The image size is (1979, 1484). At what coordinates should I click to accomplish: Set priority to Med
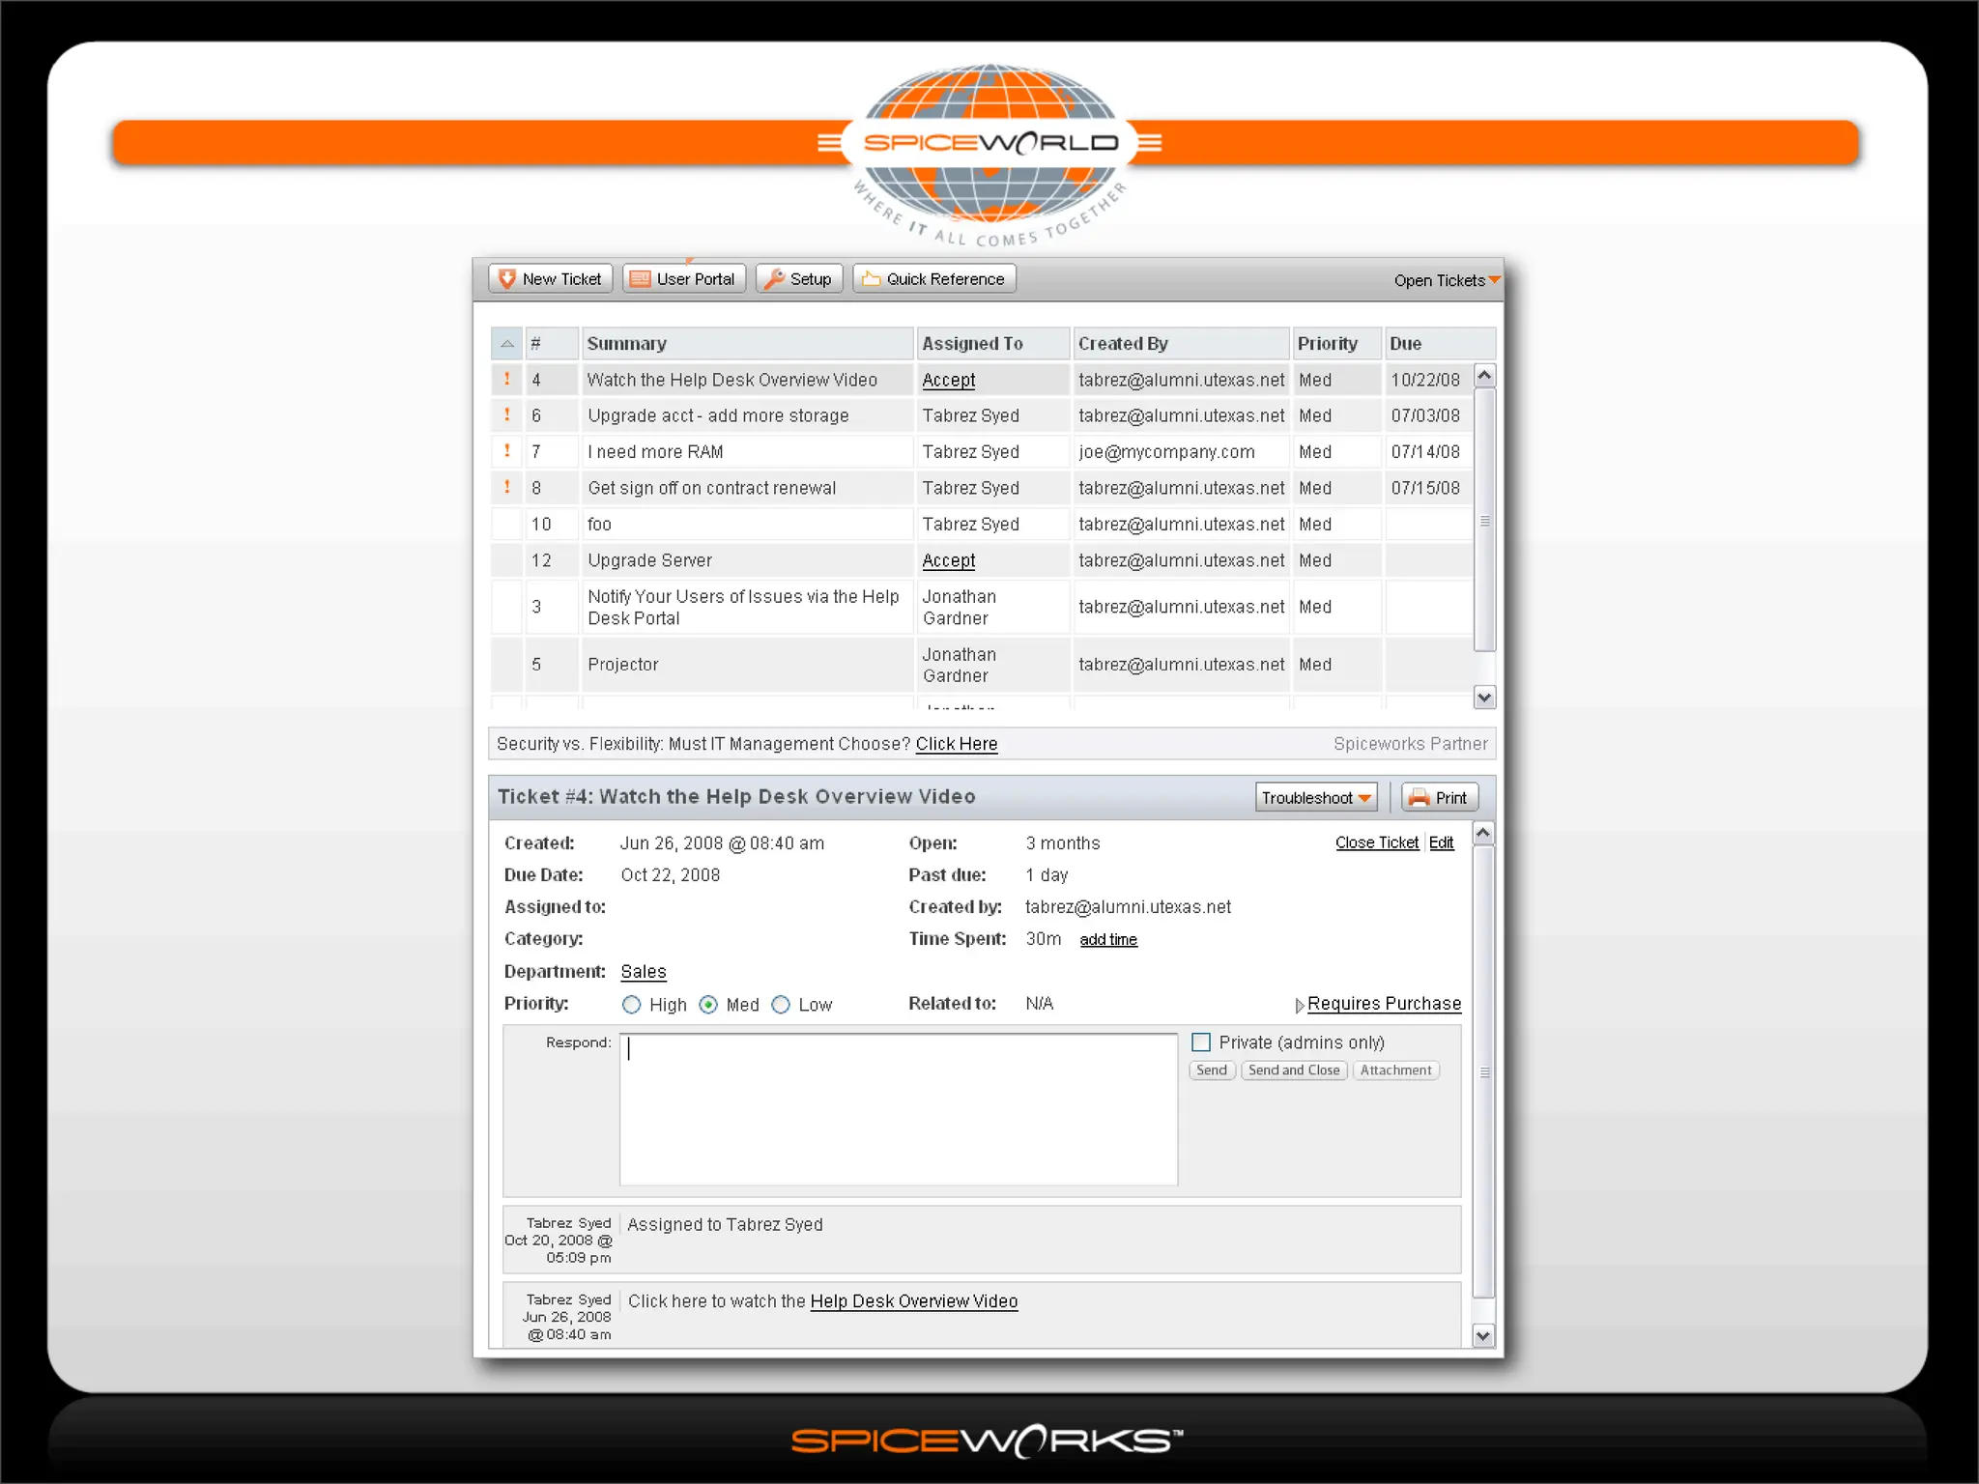click(708, 1005)
